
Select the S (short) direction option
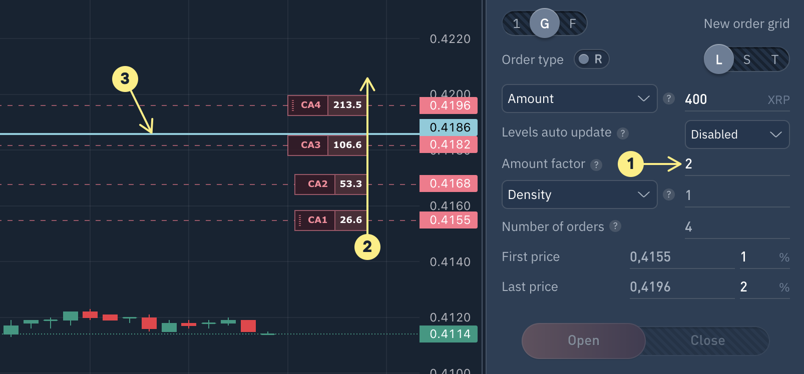click(746, 60)
